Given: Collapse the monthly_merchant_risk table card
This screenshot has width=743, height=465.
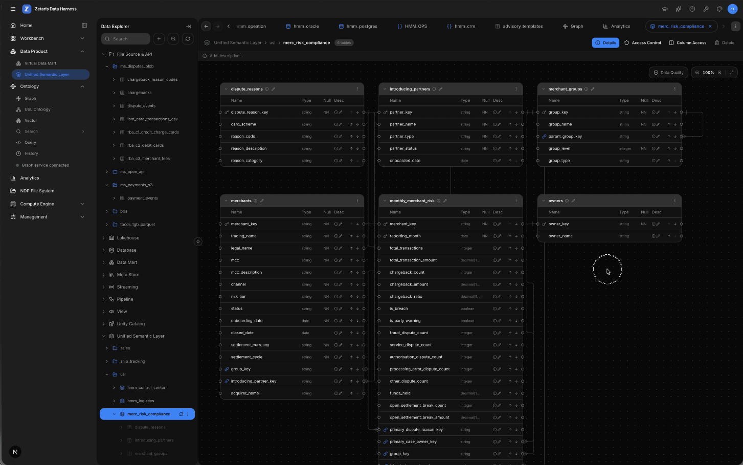Looking at the screenshot, I should coord(385,201).
